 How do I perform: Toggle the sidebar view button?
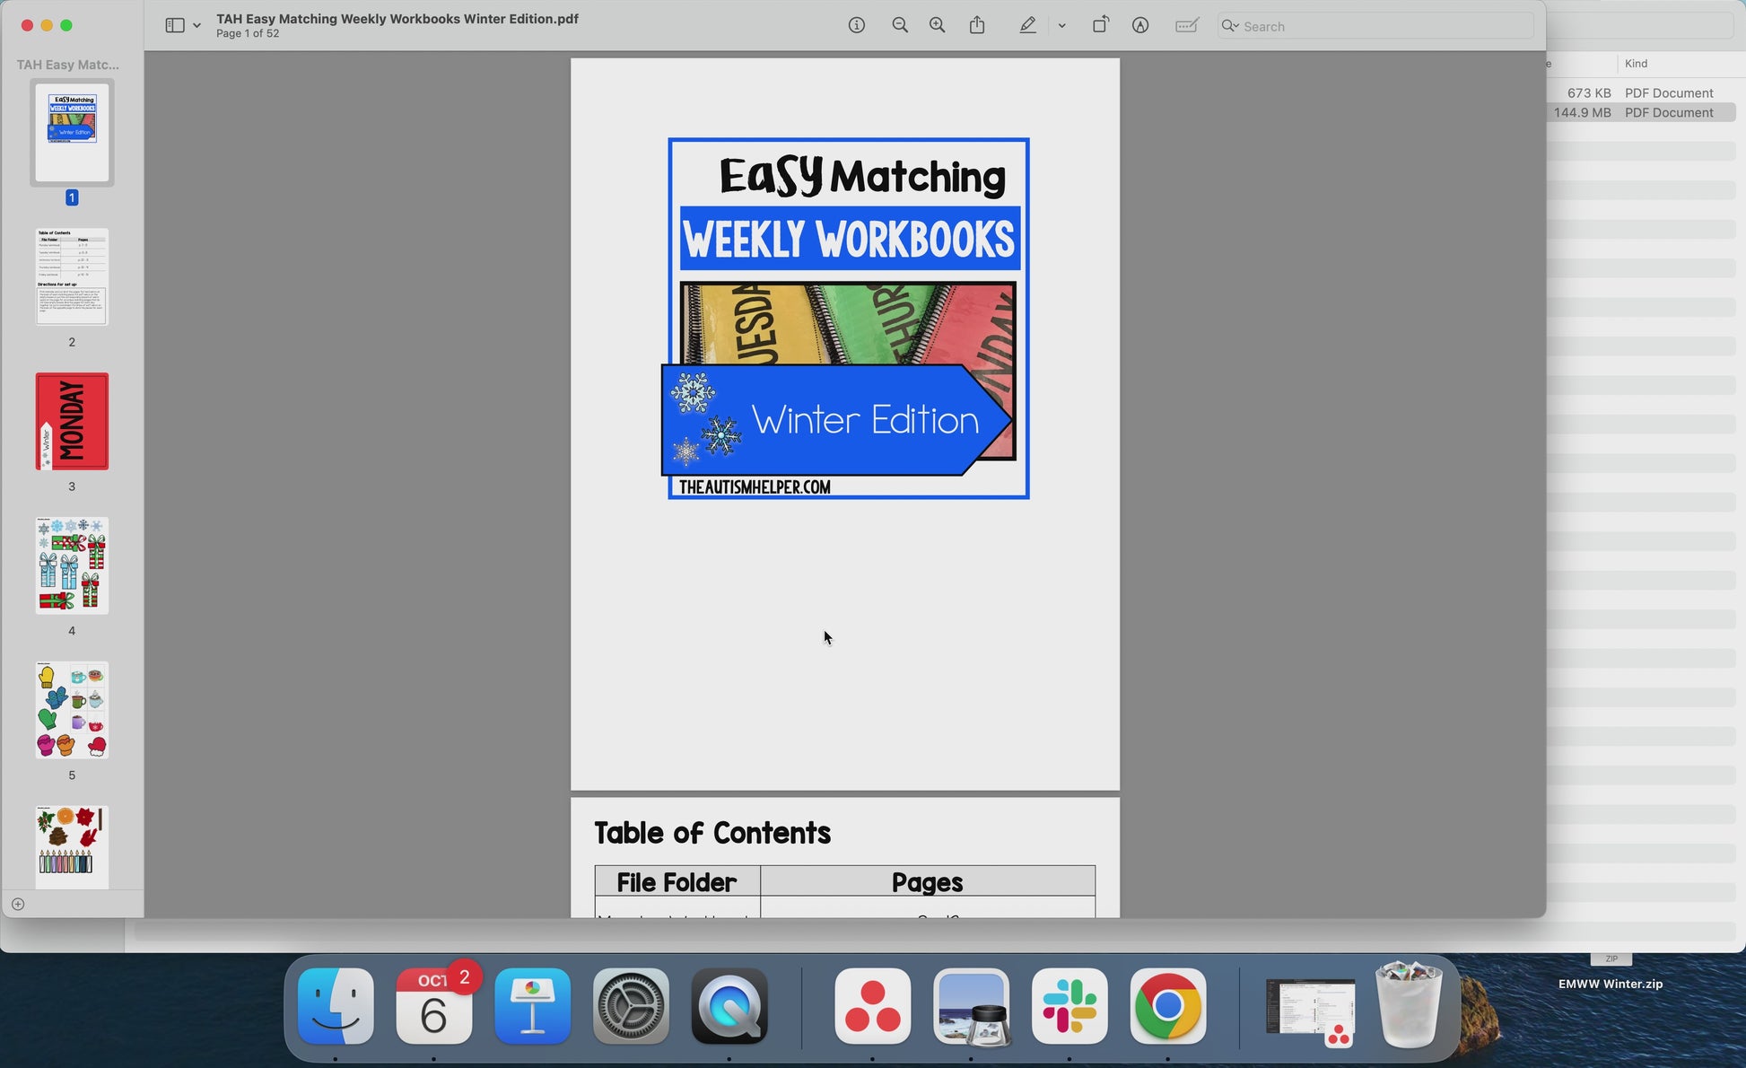[x=175, y=26]
